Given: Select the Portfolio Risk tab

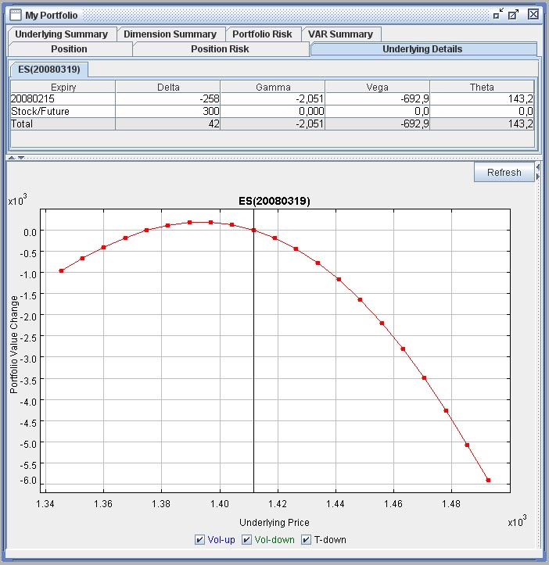Looking at the screenshot, I should pyautogui.click(x=262, y=34).
